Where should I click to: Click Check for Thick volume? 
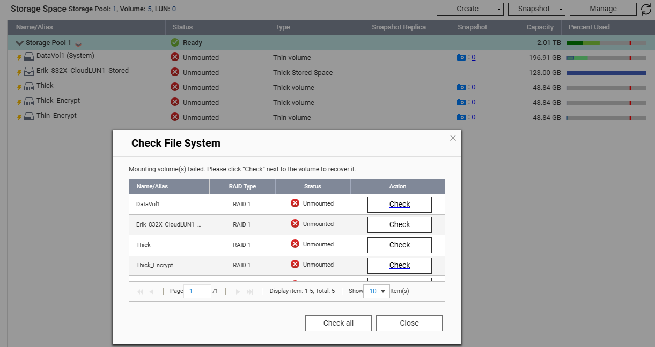click(x=400, y=245)
